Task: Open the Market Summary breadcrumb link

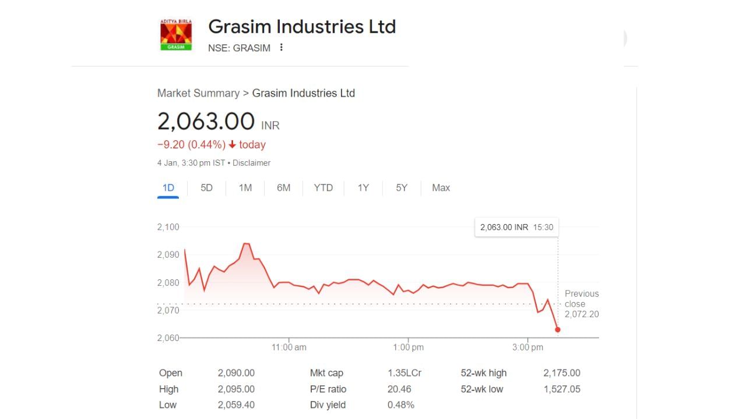Action: pyautogui.click(x=198, y=93)
